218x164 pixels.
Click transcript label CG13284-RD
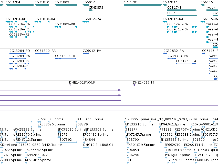pos(16,19)
